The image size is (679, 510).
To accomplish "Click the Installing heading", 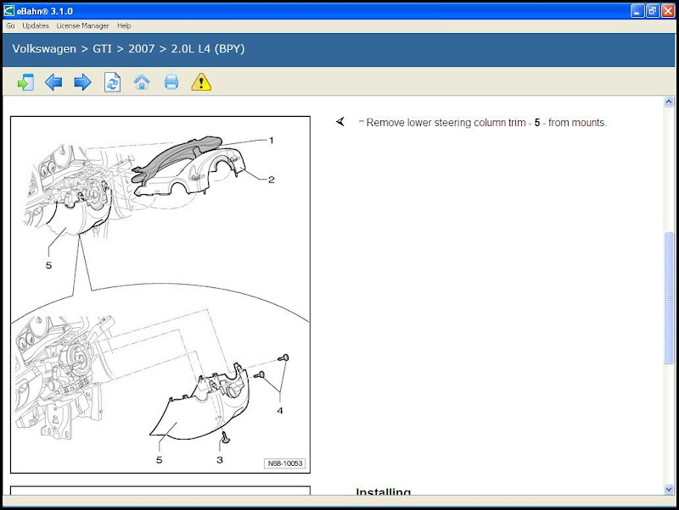I will click(x=384, y=491).
